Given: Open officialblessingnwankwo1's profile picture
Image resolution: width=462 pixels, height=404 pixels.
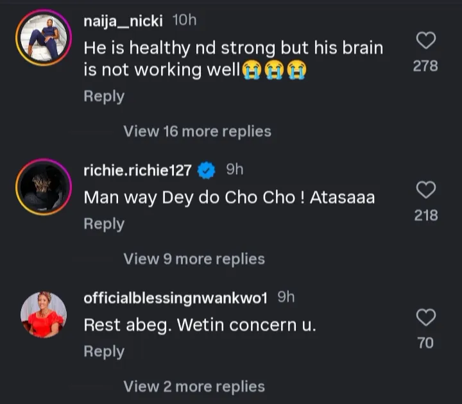Looking at the screenshot, I should [x=44, y=314].
